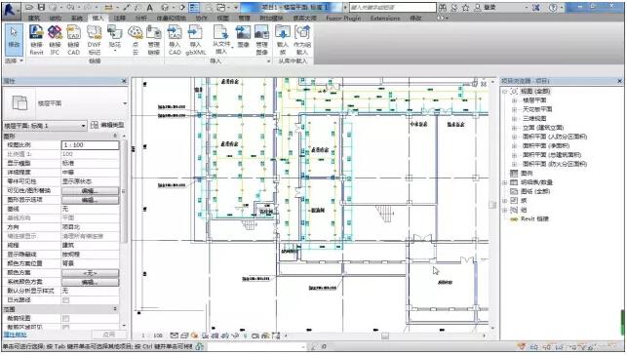Screen dimensions: 627x355
Task: Click the View Scale '1 : 100' field
Action: [x=90, y=145]
